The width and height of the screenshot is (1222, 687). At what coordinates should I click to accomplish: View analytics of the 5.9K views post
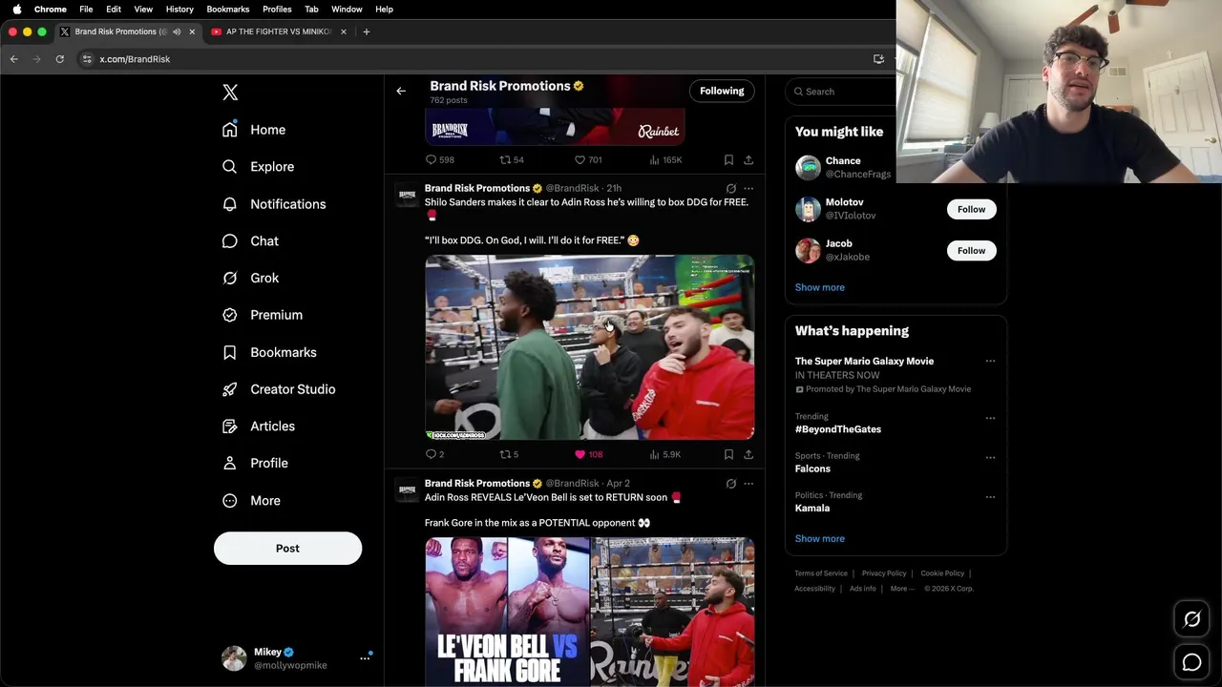pyautogui.click(x=665, y=455)
